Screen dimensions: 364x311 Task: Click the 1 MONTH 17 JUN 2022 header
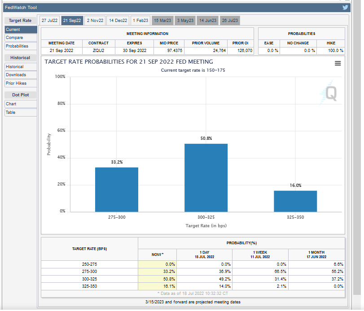[316, 255]
